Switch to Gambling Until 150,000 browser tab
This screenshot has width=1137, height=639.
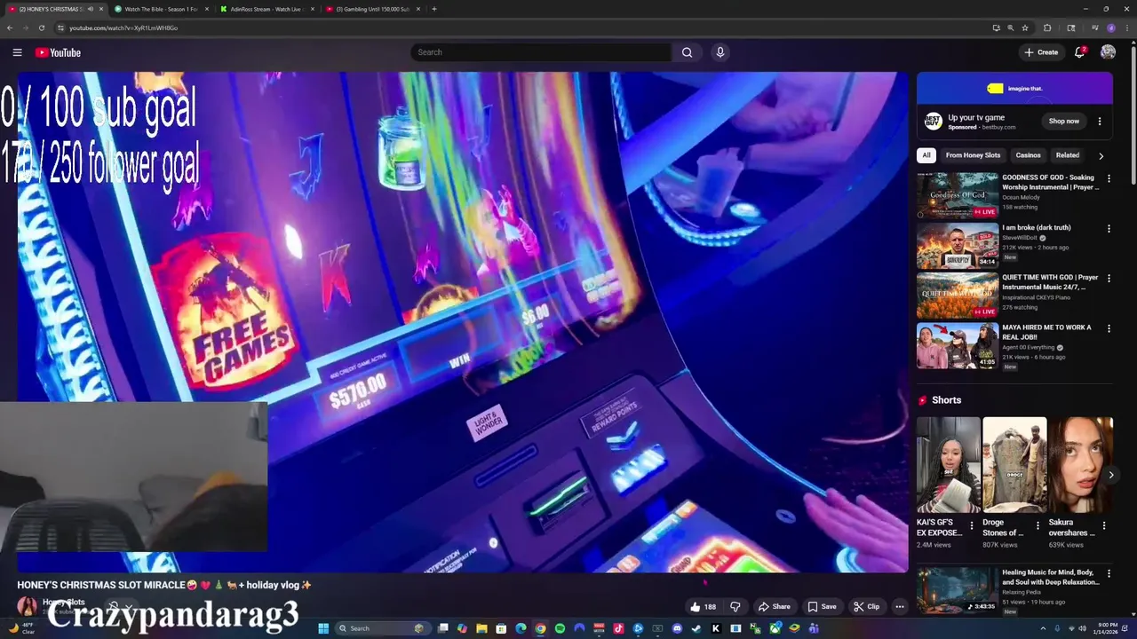click(372, 9)
